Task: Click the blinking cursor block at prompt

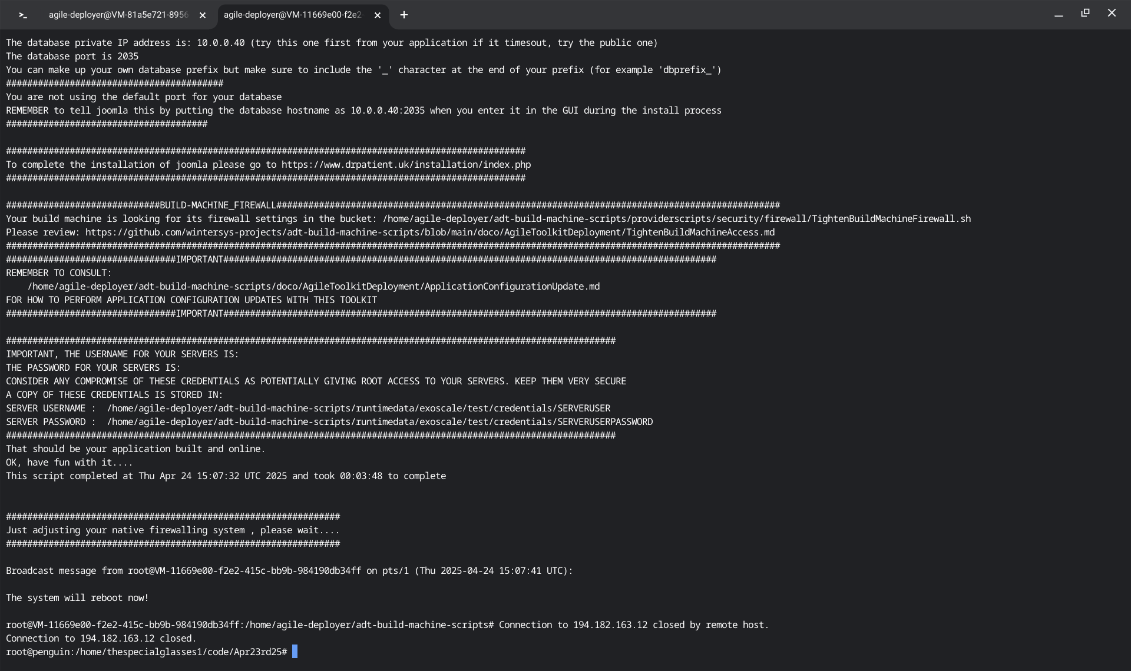Action: click(x=295, y=652)
